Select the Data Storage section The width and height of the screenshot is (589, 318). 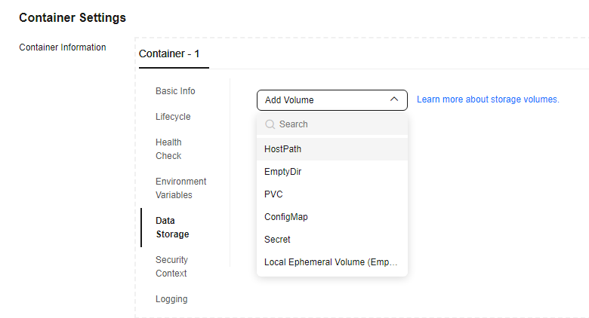pos(172,228)
